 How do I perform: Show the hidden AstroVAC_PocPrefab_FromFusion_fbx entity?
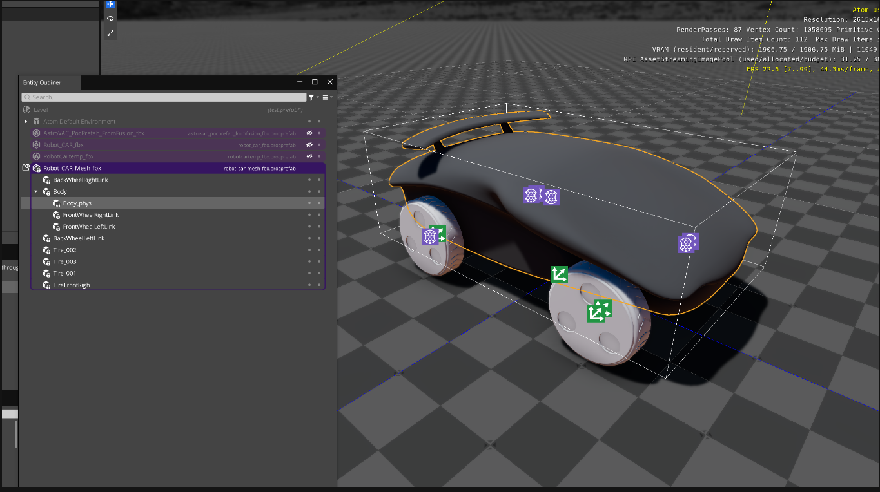pos(309,133)
